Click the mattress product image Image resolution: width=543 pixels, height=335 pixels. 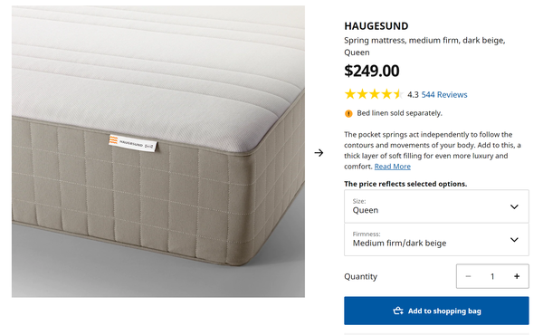pyautogui.click(x=158, y=151)
